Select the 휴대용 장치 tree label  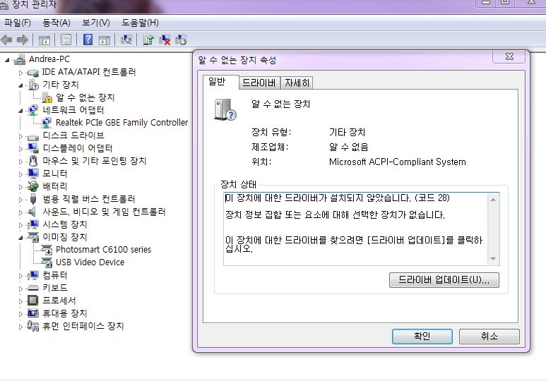pyautogui.click(x=64, y=313)
